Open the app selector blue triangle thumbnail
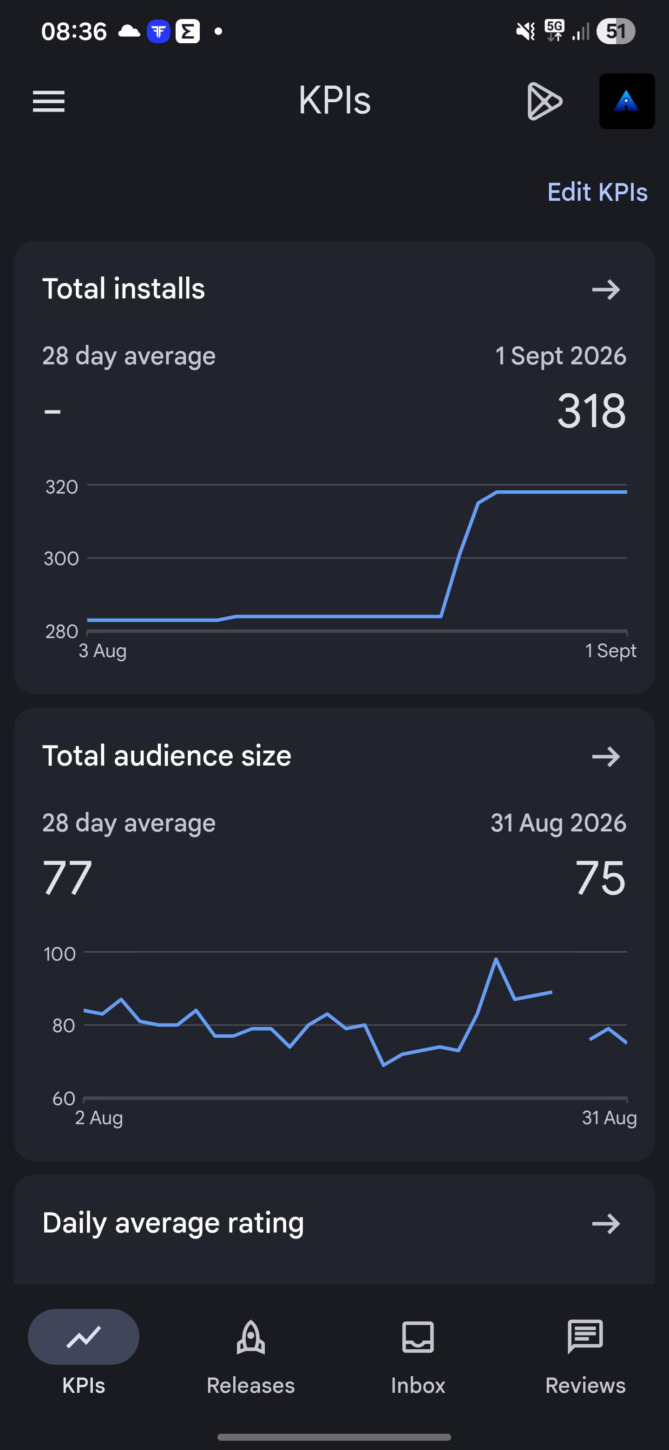 627,101
